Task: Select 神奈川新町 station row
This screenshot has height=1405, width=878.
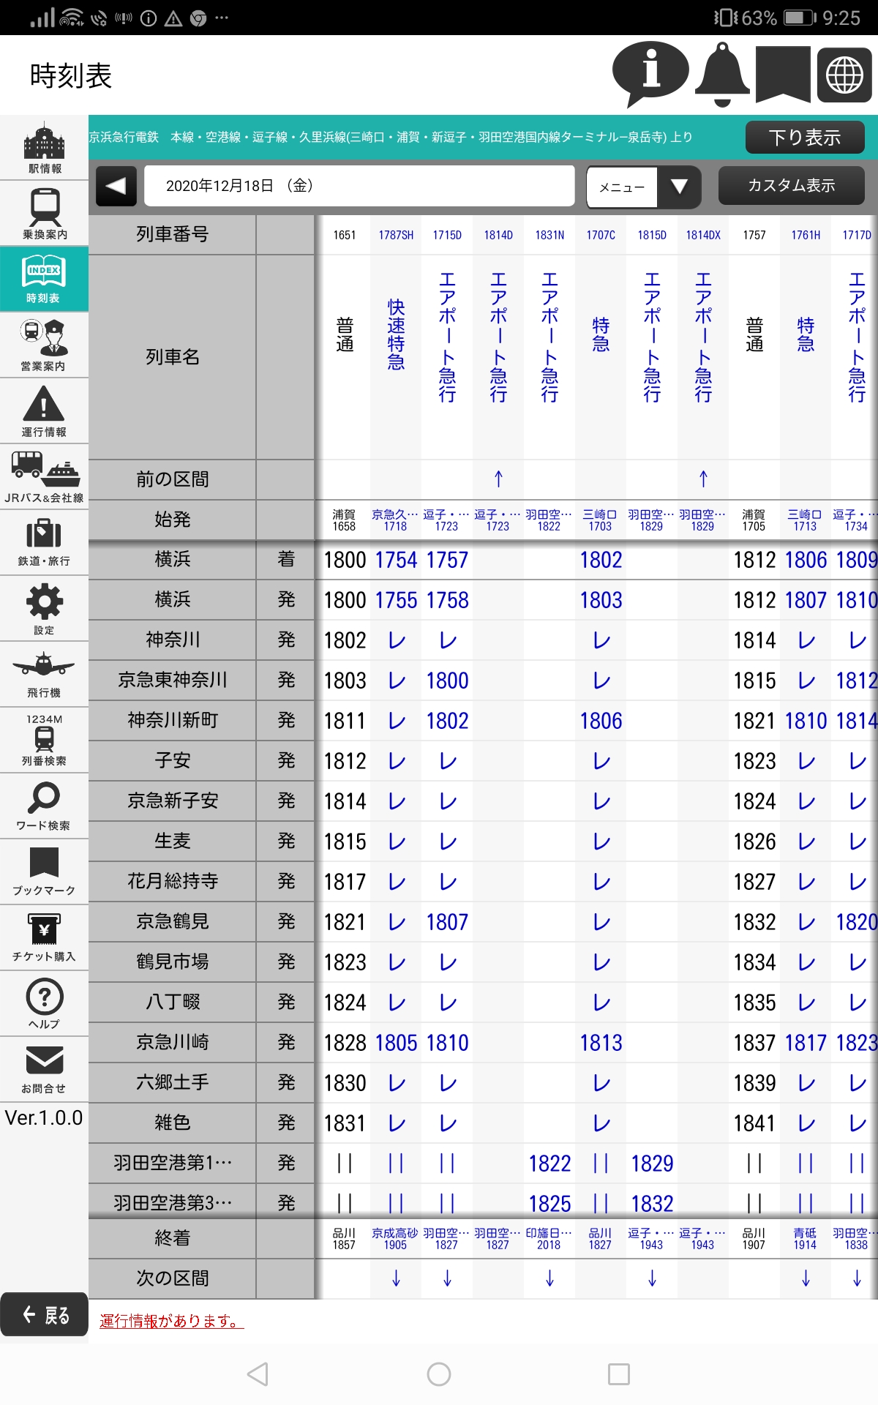Action: tap(173, 720)
